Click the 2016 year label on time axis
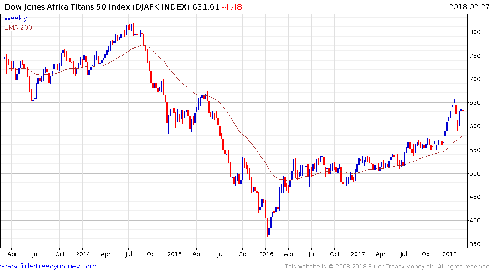Image resolution: width=490 pixels, height=273 pixels. pyautogui.click(x=266, y=254)
